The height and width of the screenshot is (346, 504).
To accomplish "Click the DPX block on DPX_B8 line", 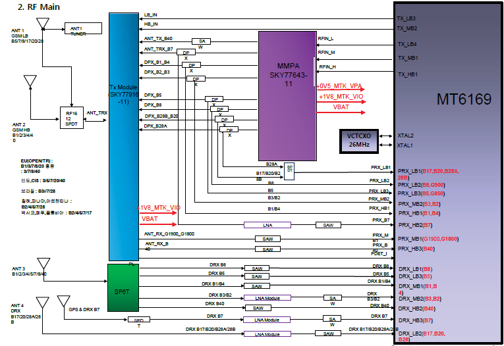I will (x=219, y=109).
